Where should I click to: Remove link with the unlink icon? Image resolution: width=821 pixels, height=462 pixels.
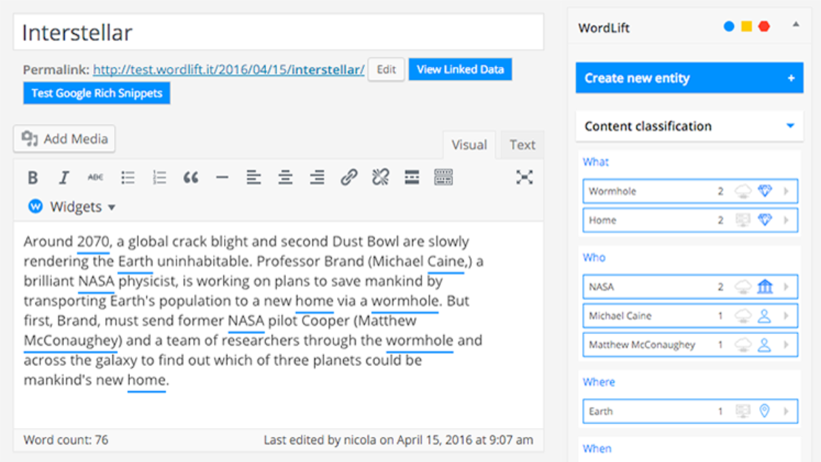point(380,178)
